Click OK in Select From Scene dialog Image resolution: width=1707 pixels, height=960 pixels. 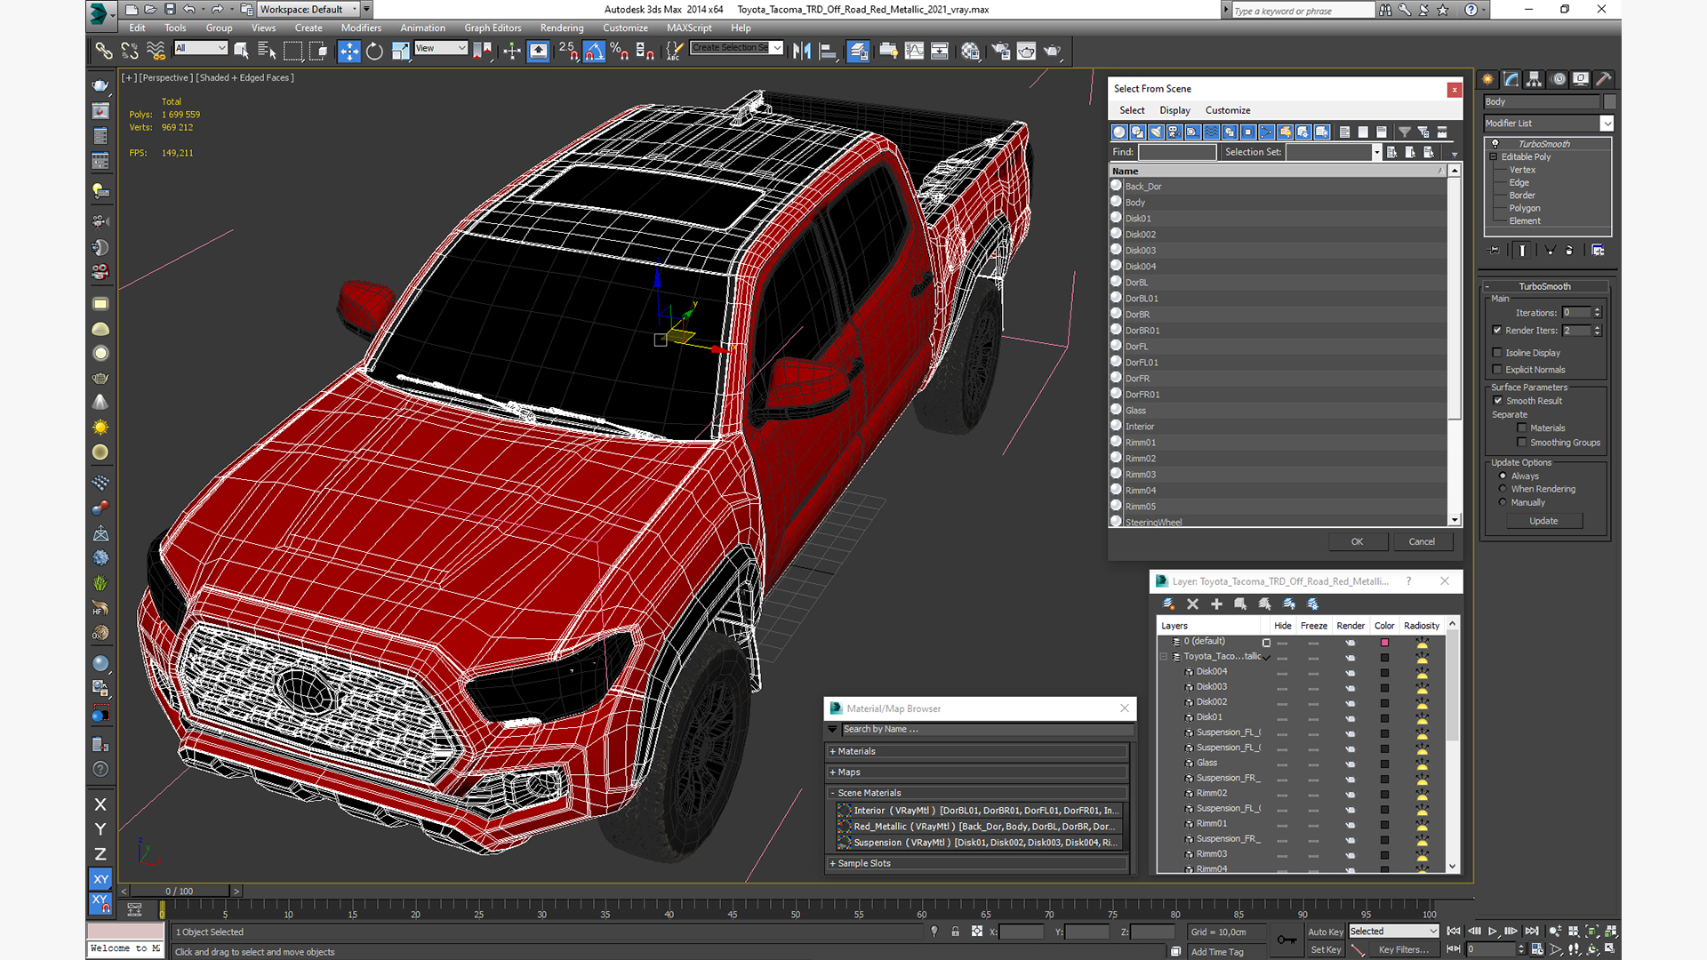click(1357, 541)
